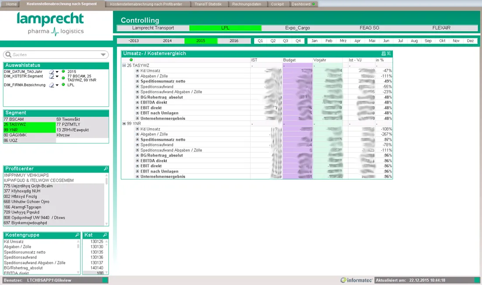Screen dimensions: 482x285
Task: Click the Suchen search input field
Action: [56, 54]
